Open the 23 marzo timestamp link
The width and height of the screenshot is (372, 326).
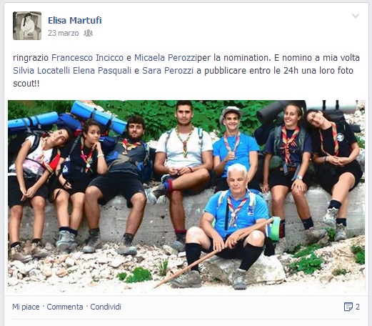tap(64, 33)
